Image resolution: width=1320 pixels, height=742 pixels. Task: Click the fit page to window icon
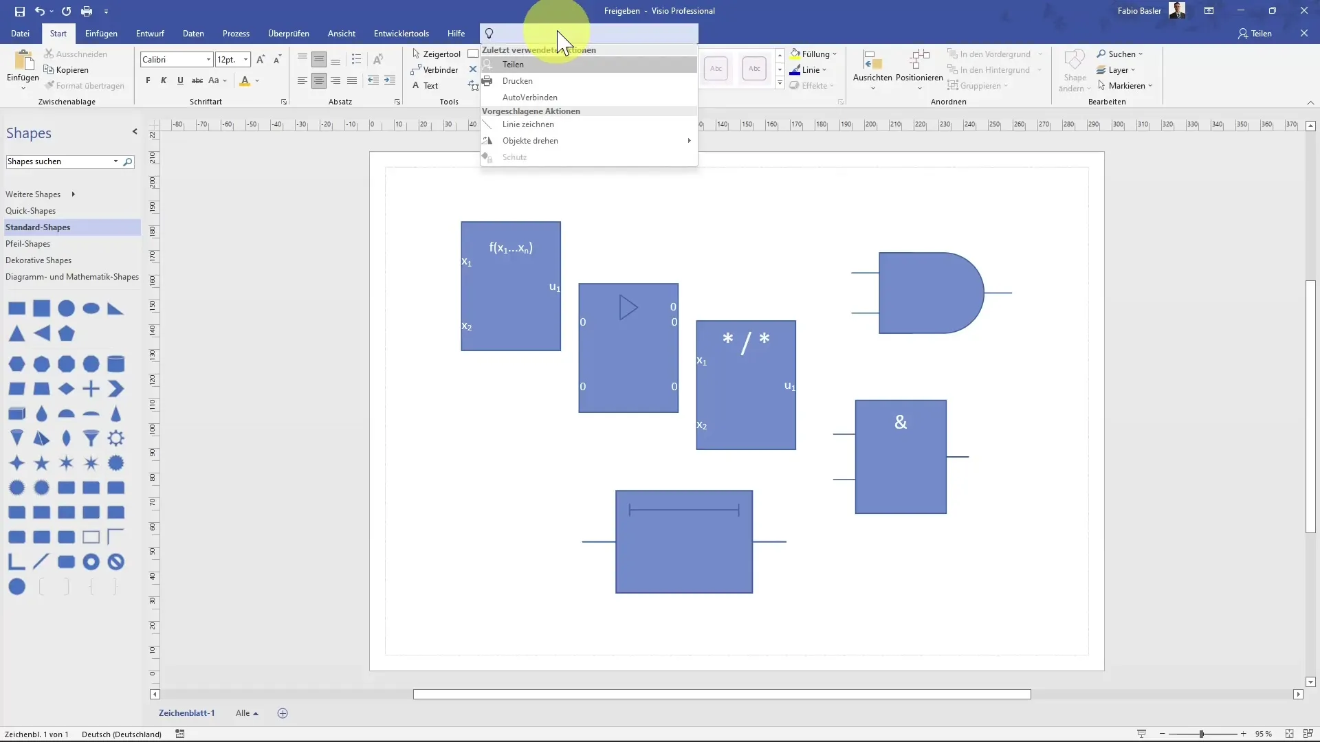click(1290, 734)
